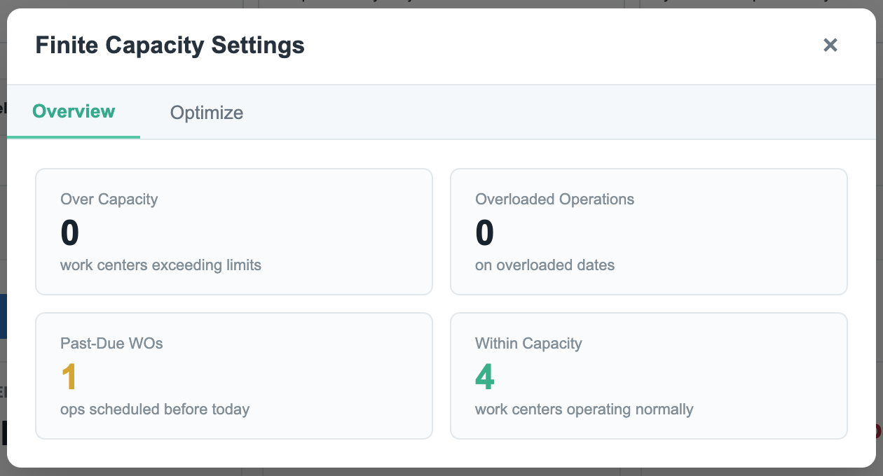The width and height of the screenshot is (883, 476).
Task: Click the Overloaded Operations count 0
Action: 485,232
